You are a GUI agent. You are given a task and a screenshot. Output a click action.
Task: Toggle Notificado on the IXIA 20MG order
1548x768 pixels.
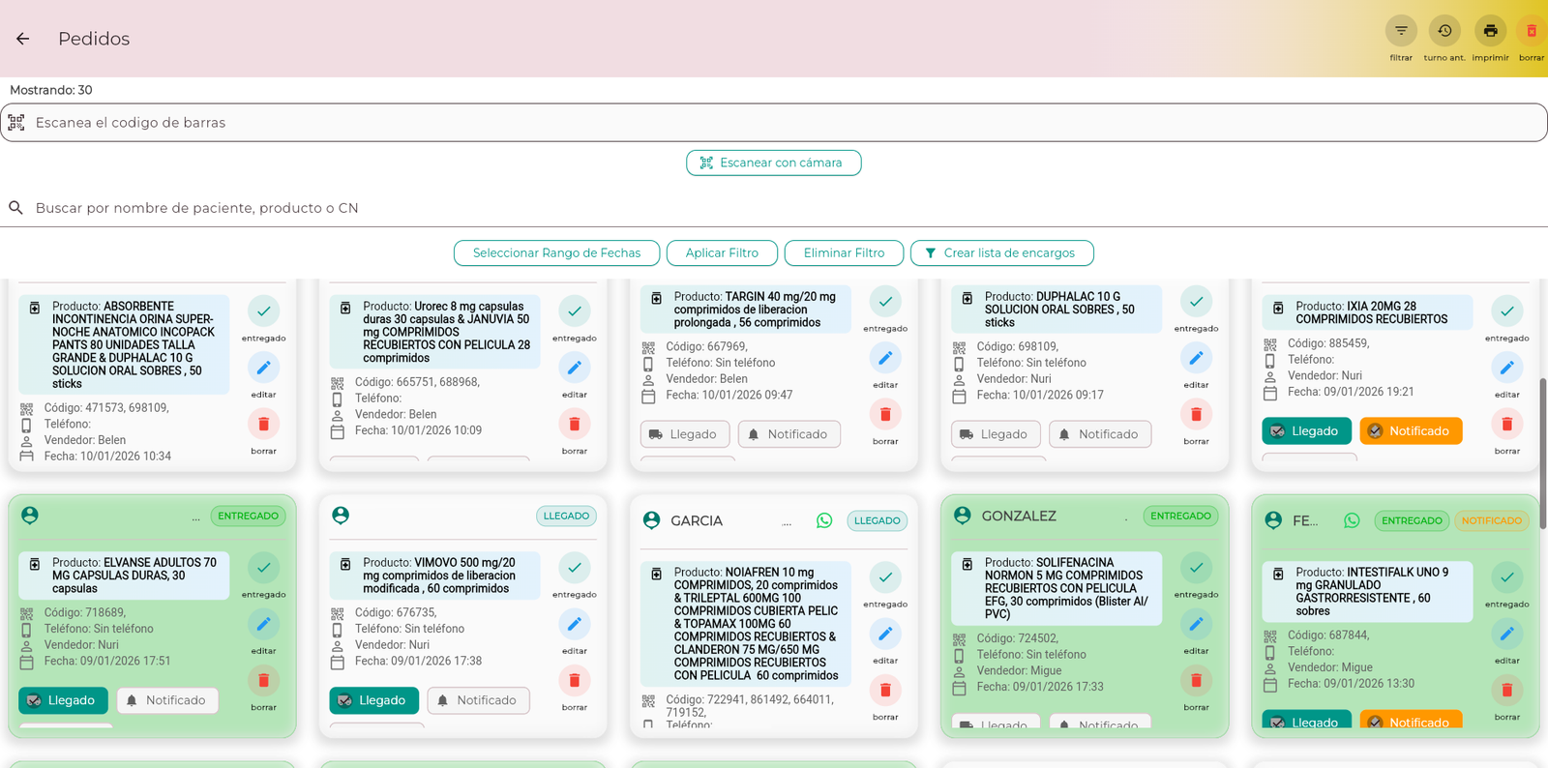point(1410,431)
